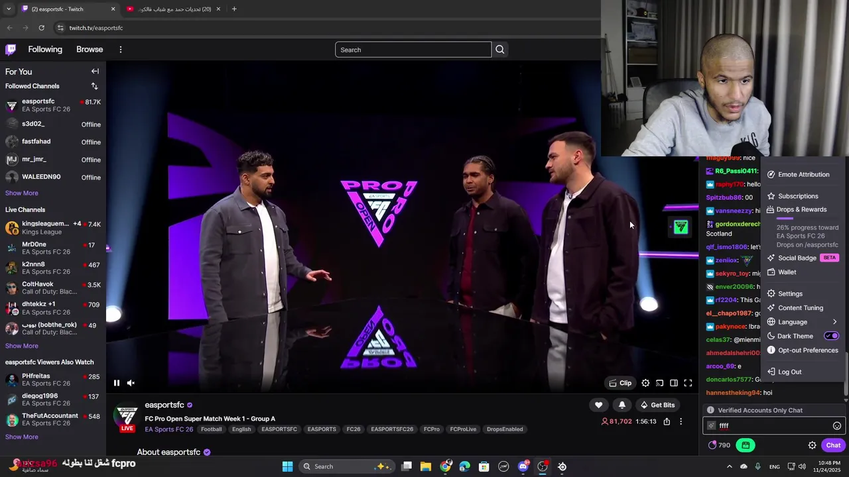Click the Twitch home logo
The height and width of the screenshot is (477, 849).
[x=11, y=50]
